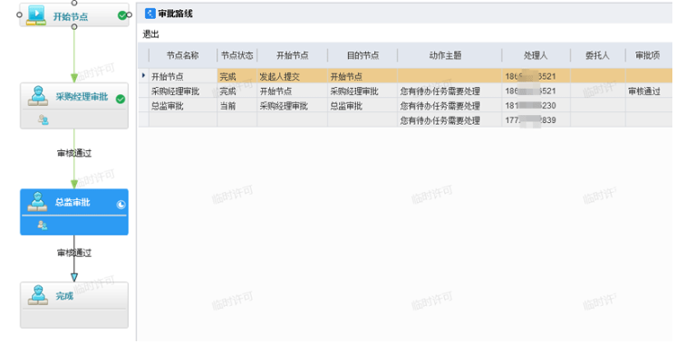Click the small group icon under 采购经理审批
This screenshot has width=676, height=363.
43,119
